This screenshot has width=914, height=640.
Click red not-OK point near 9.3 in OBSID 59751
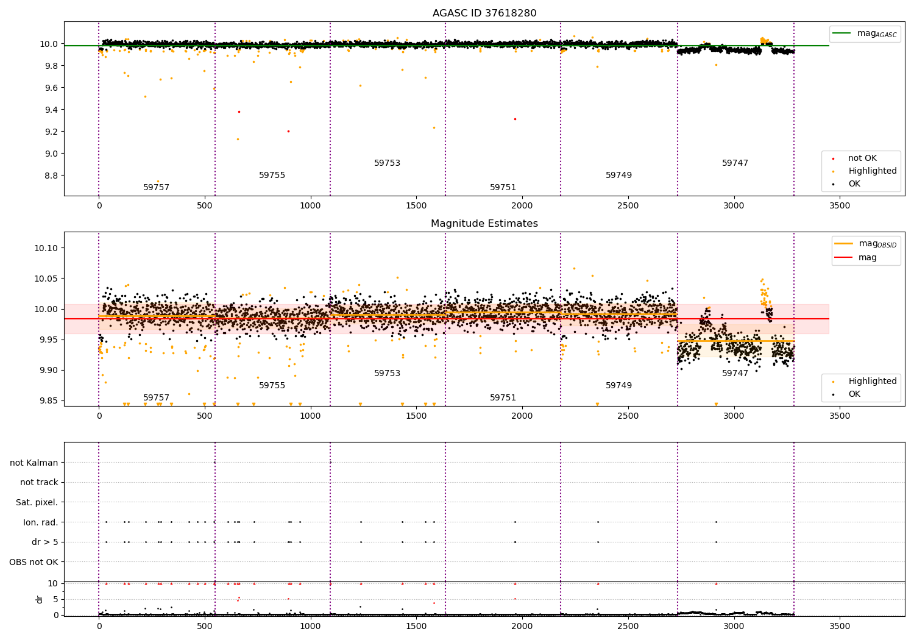pyautogui.click(x=515, y=119)
